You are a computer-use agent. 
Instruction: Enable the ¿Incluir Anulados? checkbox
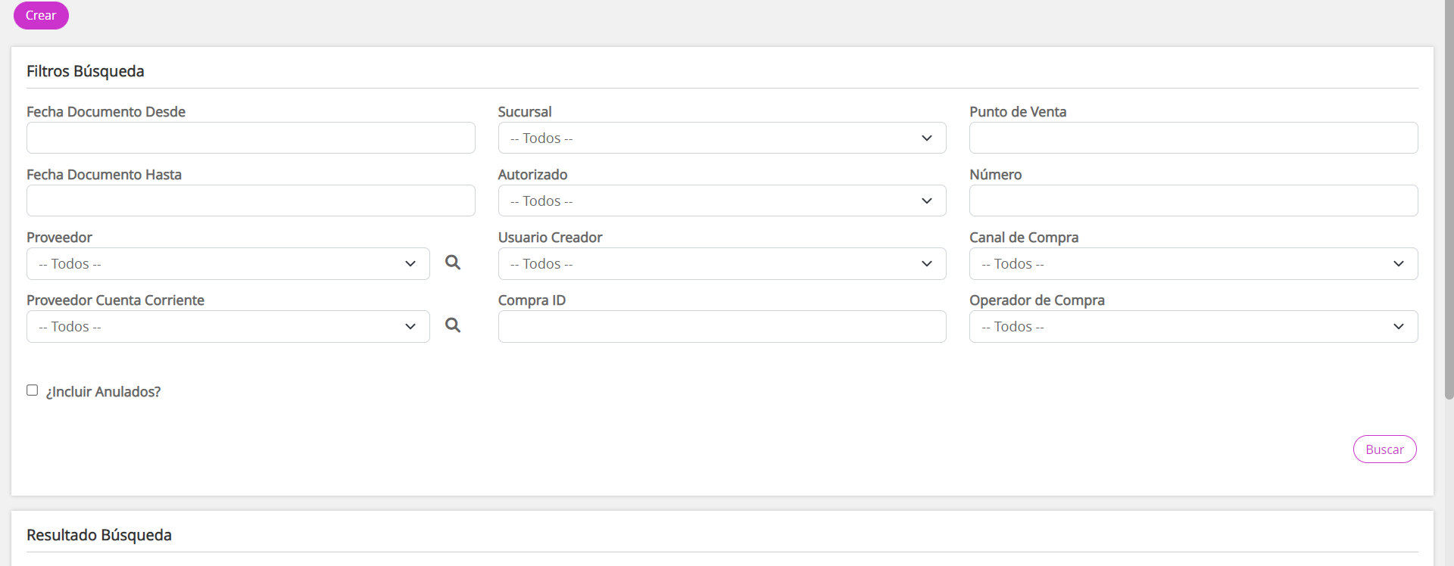pyautogui.click(x=33, y=390)
